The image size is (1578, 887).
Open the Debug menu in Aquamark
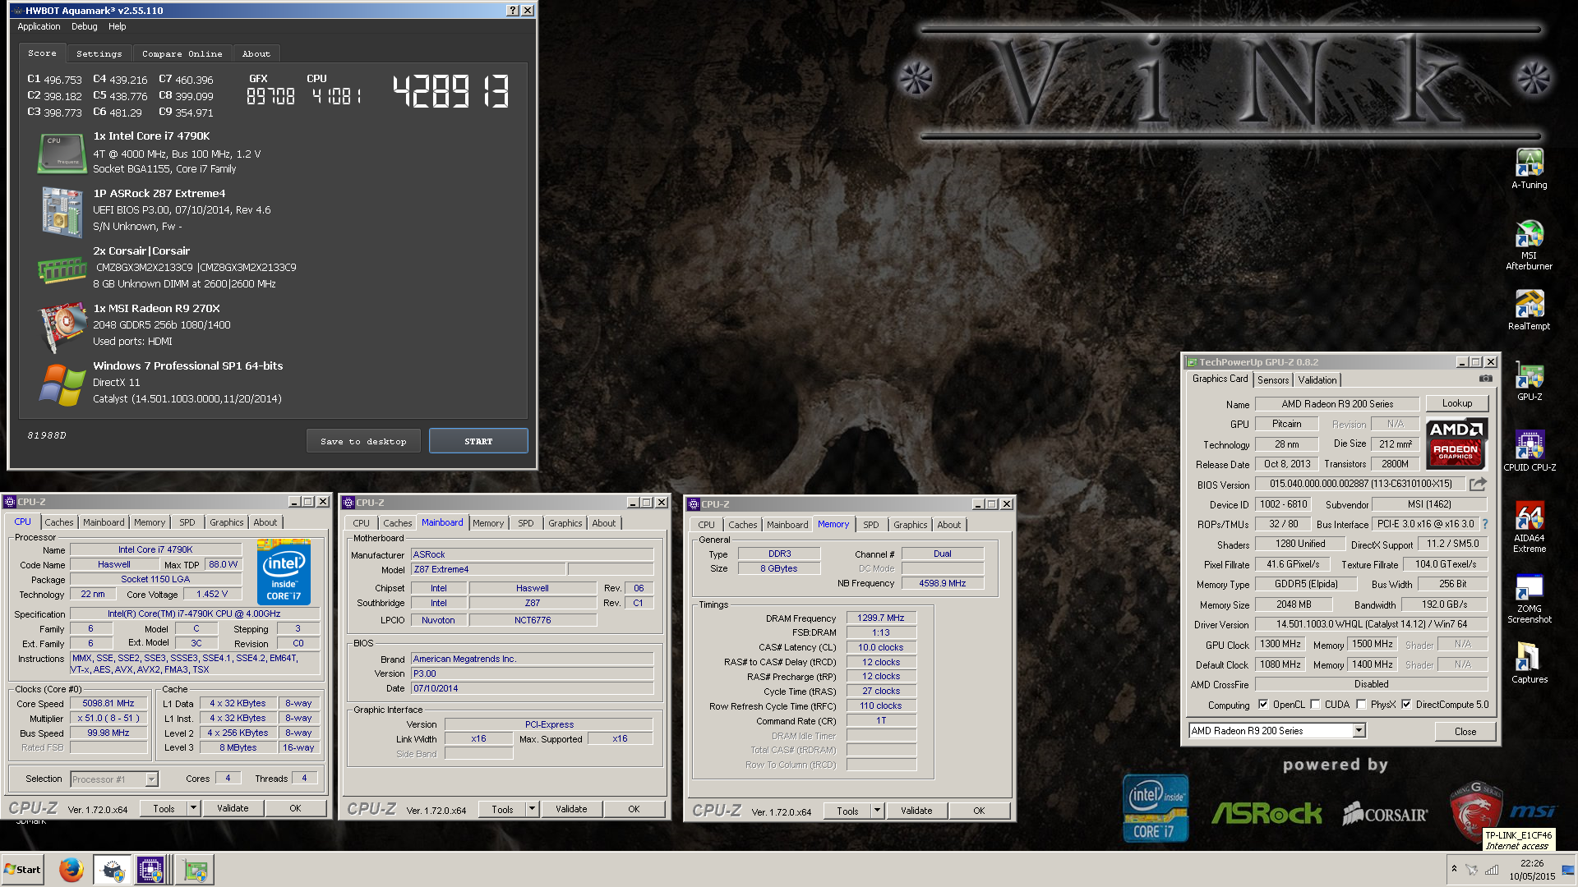point(84,26)
